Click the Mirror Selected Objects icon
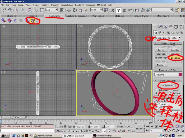 click(x=137, y=10)
